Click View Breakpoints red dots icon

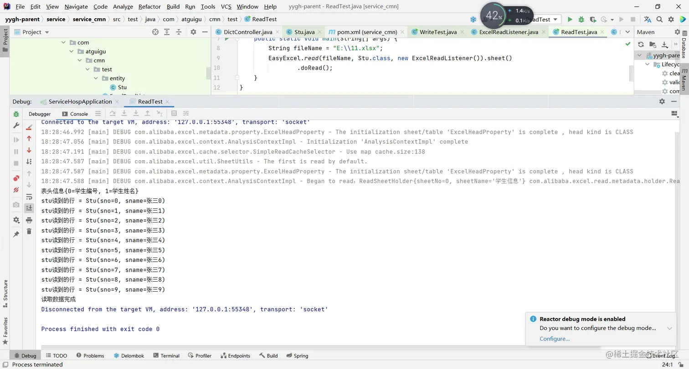(x=16, y=178)
